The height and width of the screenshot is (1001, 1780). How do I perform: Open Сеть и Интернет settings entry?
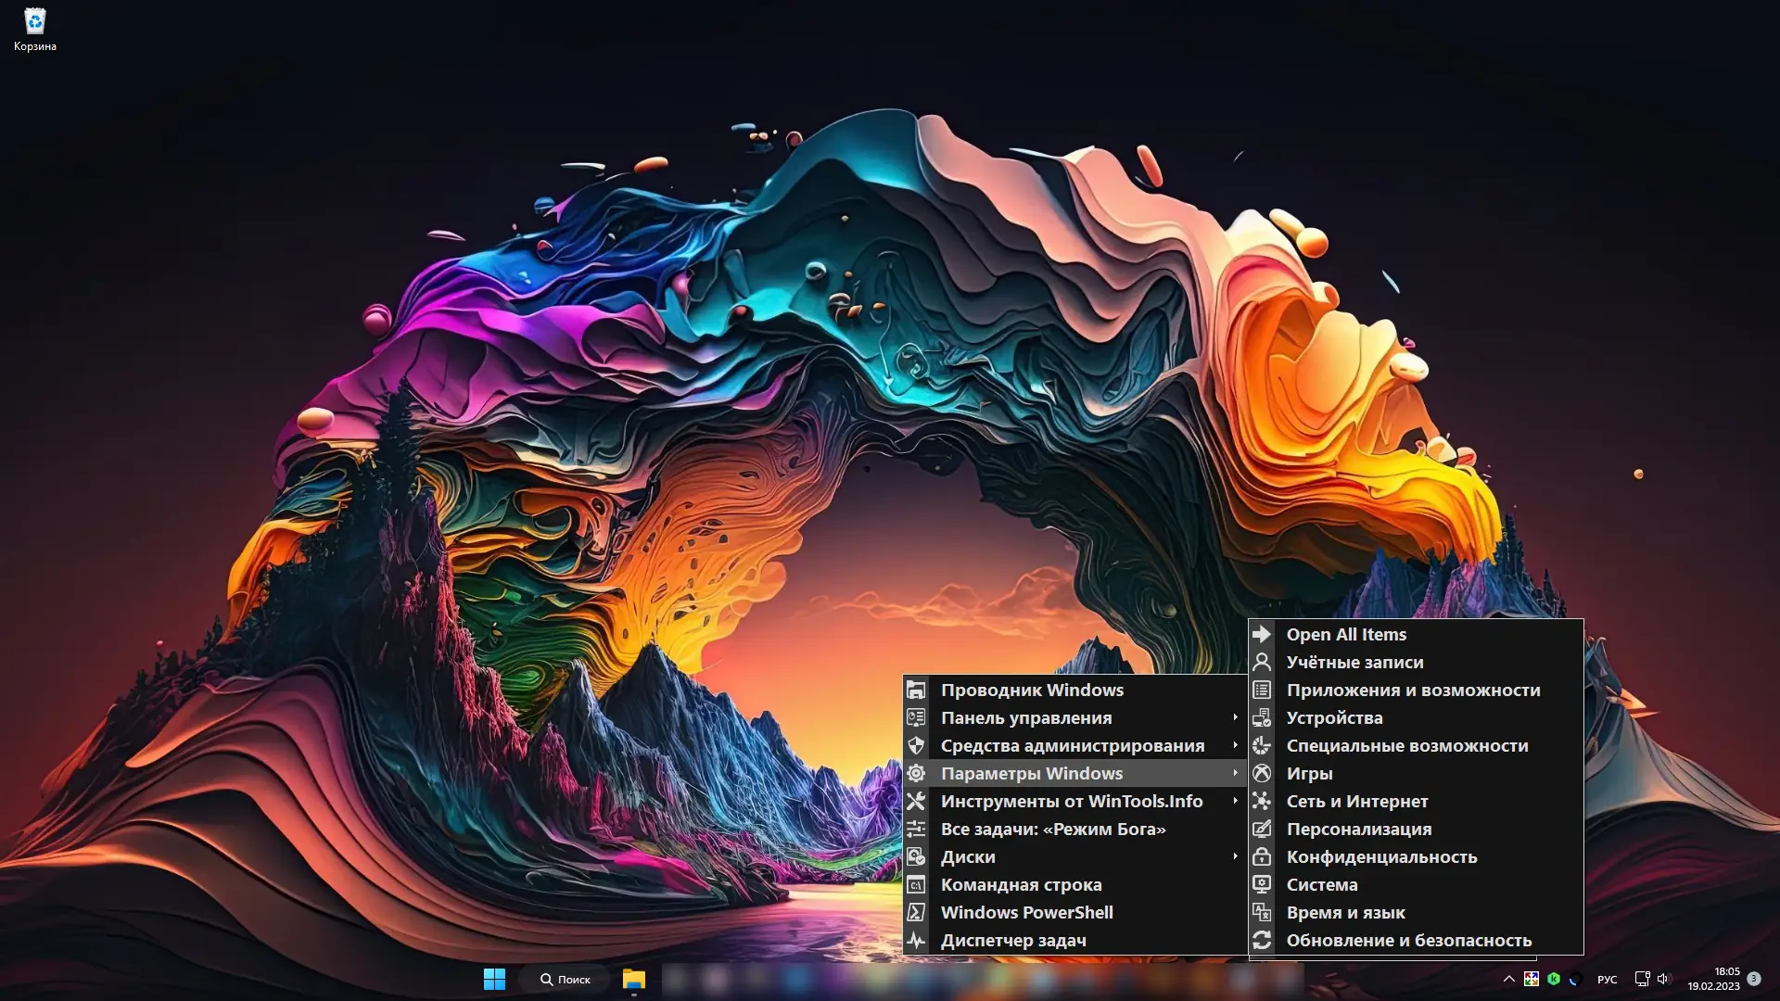click(x=1356, y=801)
